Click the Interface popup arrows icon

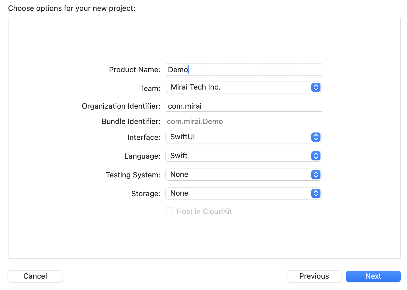point(316,137)
